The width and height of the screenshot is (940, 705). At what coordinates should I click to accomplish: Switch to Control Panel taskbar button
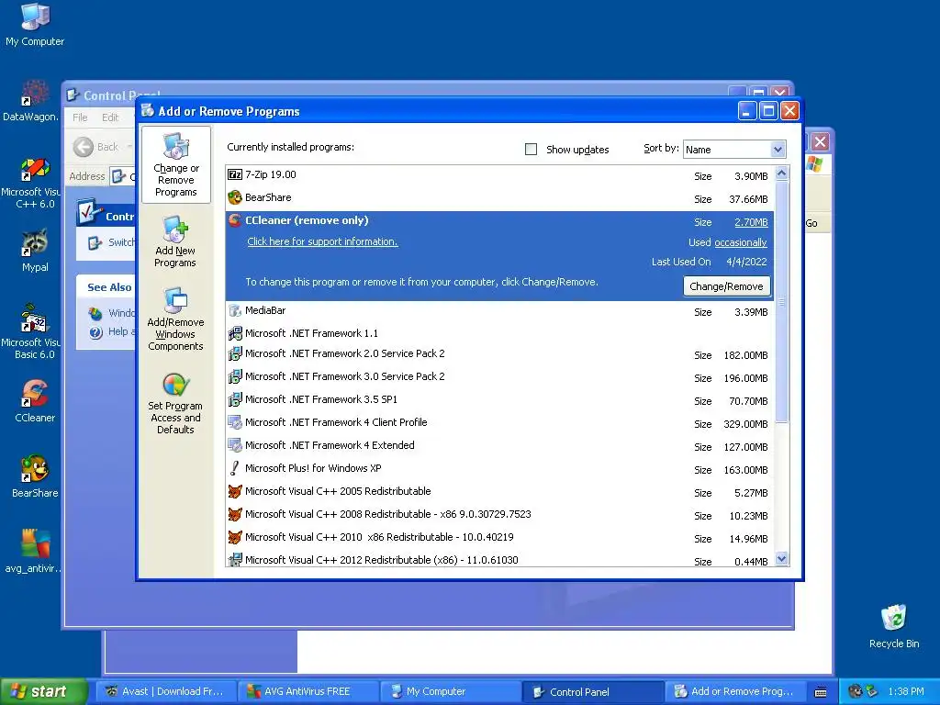[x=592, y=692]
